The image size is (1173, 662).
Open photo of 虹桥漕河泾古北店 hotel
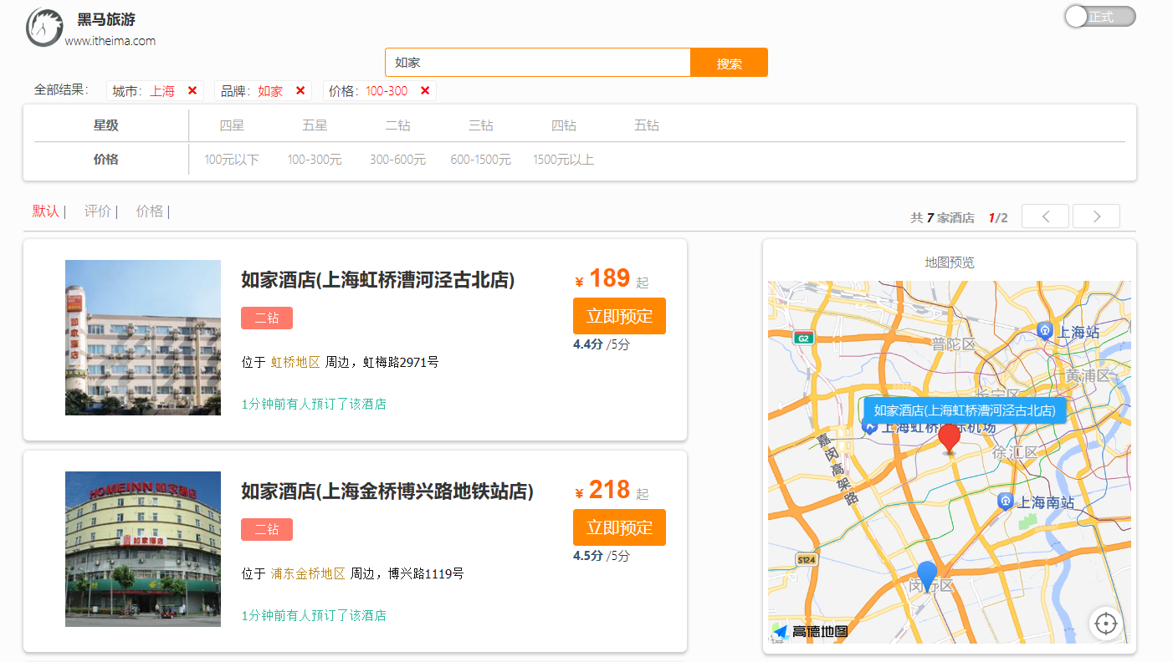[x=143, y=338]
